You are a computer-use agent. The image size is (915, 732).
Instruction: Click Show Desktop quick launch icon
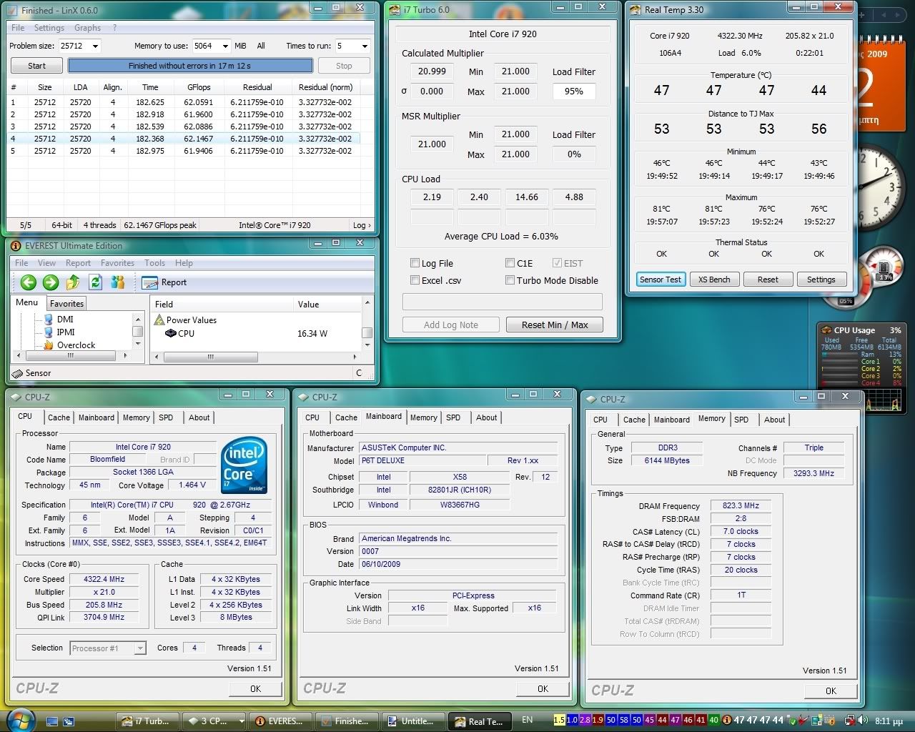pyautogui.click(x=52, y=721)
